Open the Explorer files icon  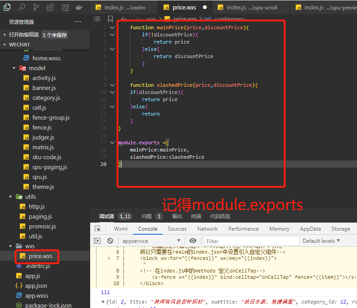[x=7, y=7]
